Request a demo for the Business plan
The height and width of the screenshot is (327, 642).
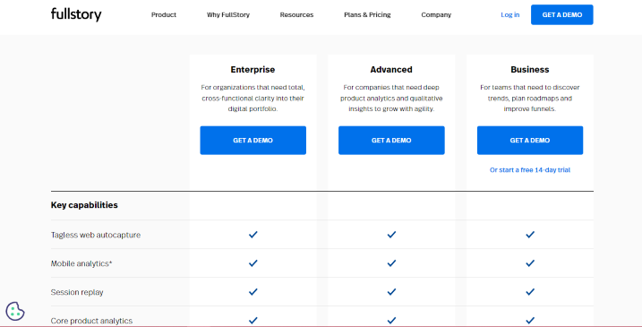[530, 140]
